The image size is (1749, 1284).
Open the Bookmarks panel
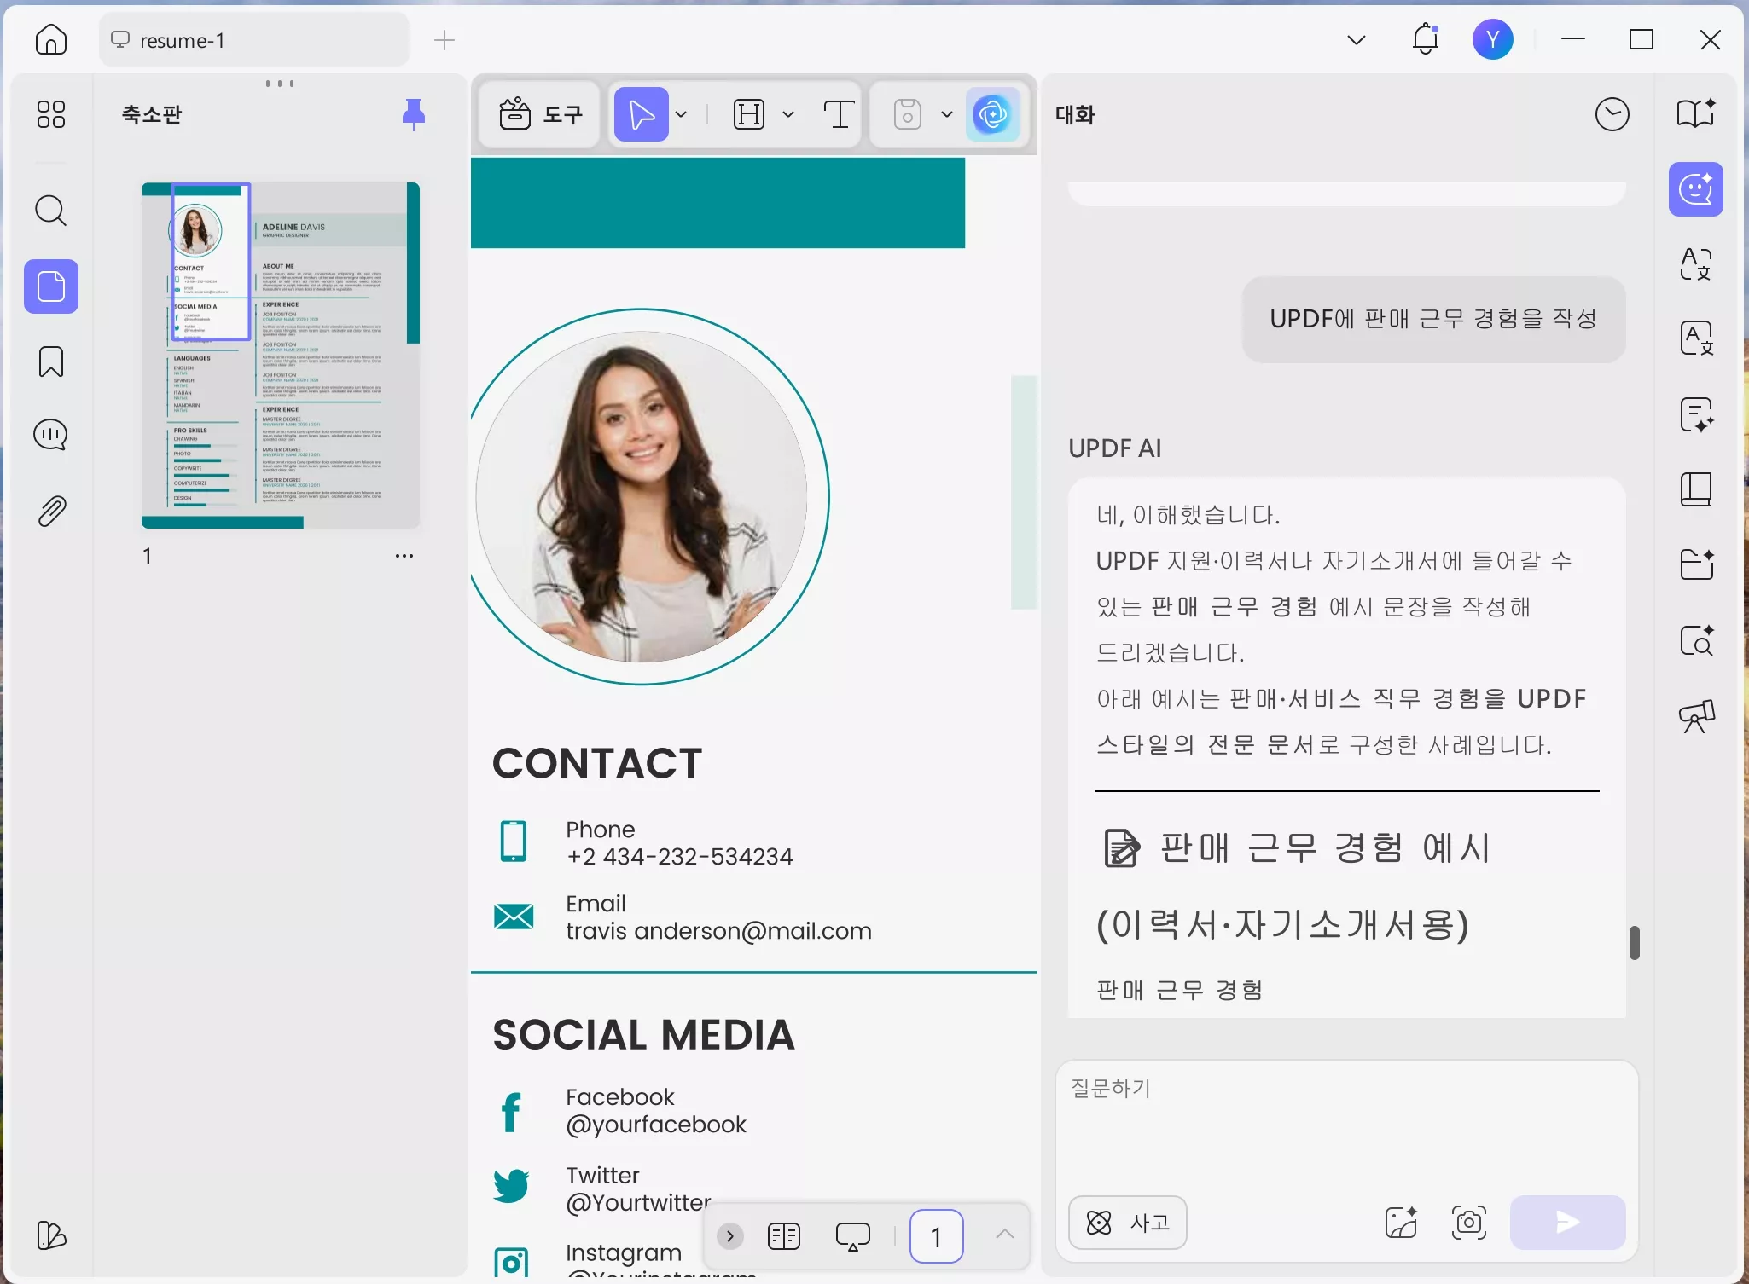click(50, 361)
